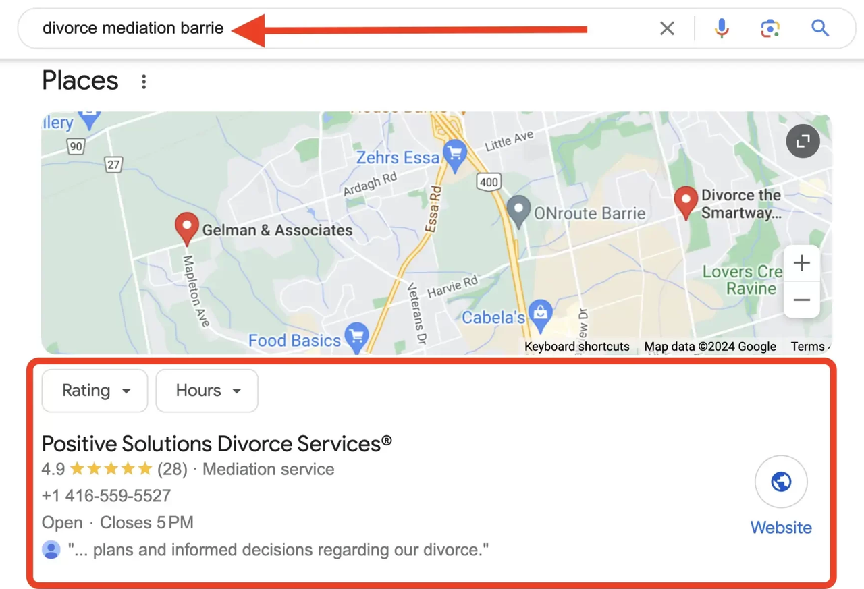This screenshot has width=864, height=589.
Task: Click the phone number +1 416-559-5527
Action: pos(106,496)
